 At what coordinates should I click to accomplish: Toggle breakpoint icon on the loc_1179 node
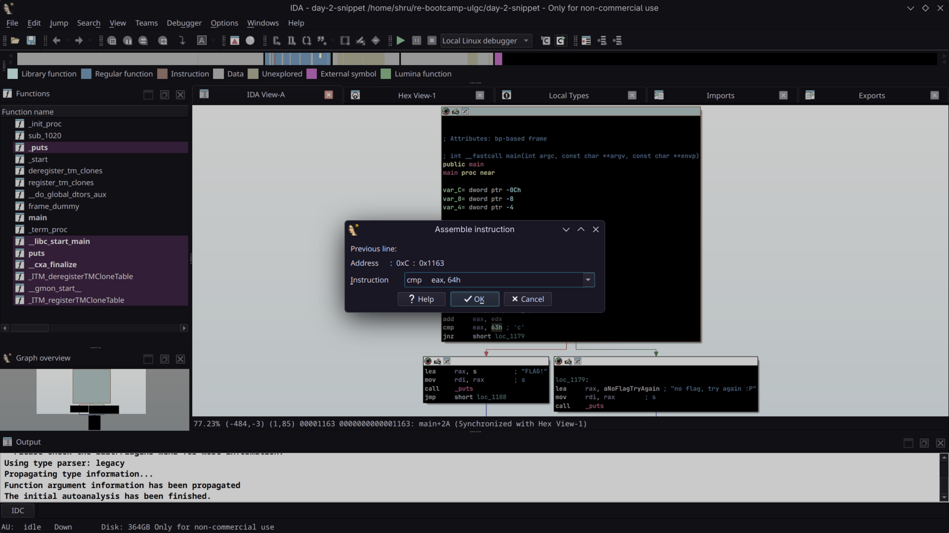click(x=559, y=361)
